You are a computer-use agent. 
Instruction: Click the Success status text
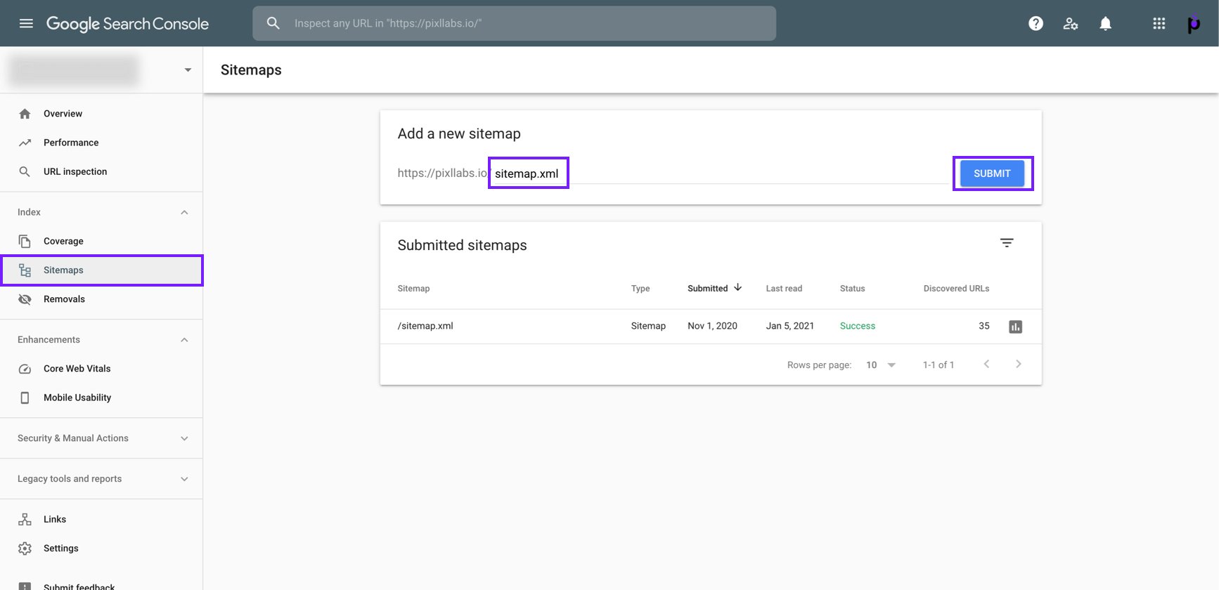857,326
